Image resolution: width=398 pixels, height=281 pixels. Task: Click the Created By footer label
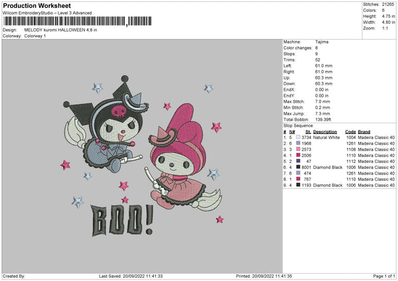pos(14,276)
